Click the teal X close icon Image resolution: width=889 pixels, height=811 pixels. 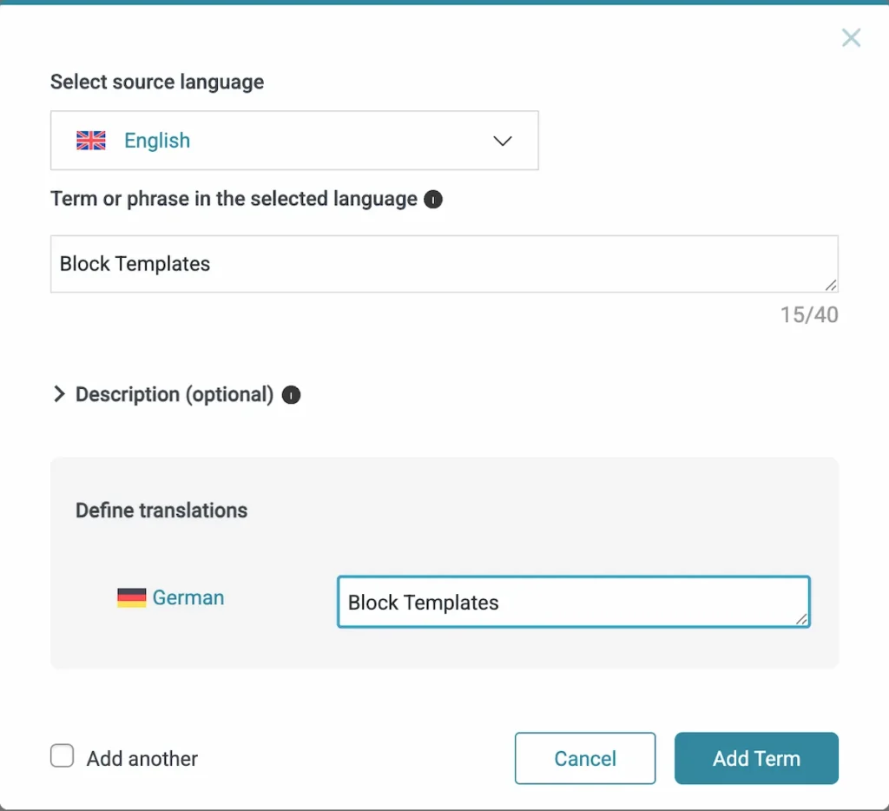[850, 37]
